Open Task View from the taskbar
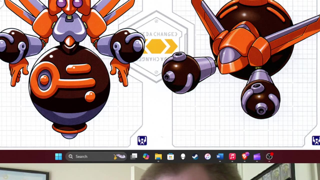Image resolution: width=320 pixels, height=180 pixels. click(x=134, y=156)
